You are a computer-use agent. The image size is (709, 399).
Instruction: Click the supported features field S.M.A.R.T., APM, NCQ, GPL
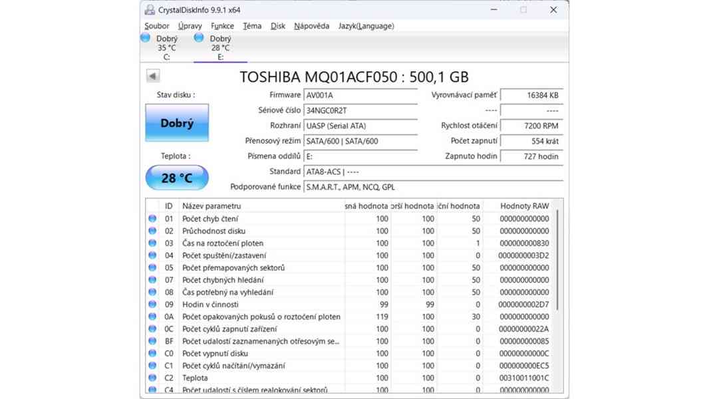point(433,187)
